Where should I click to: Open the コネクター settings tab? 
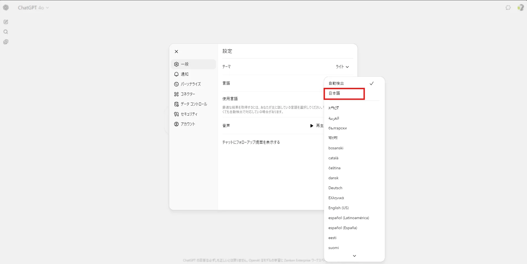click(188, 94)
